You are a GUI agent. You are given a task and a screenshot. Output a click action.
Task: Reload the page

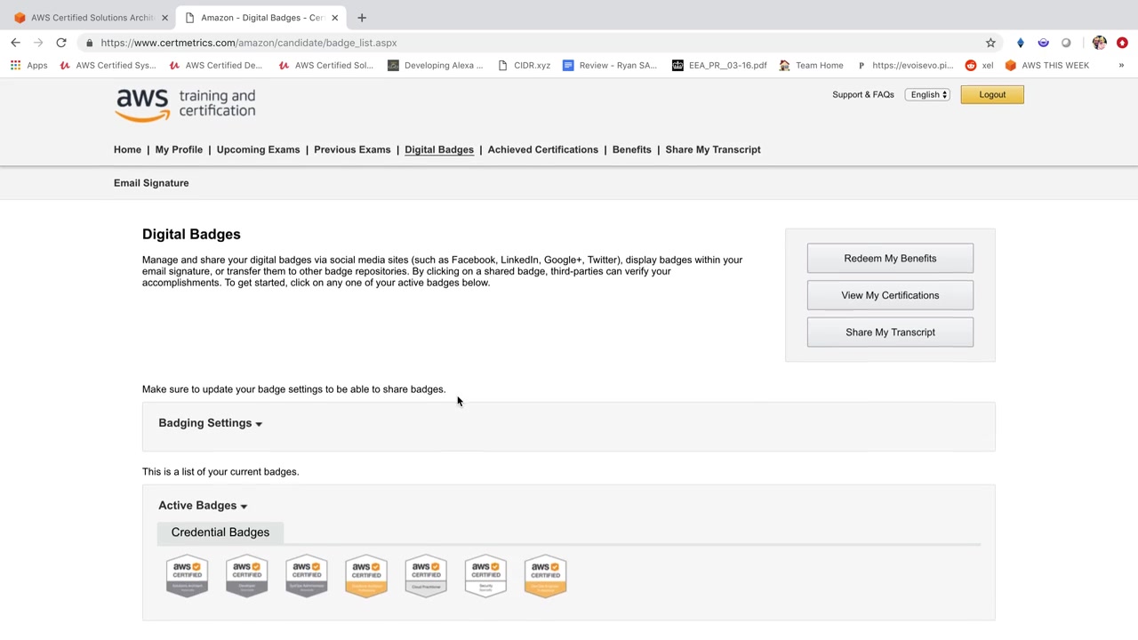pyautogui.click(x=61, y=43)
